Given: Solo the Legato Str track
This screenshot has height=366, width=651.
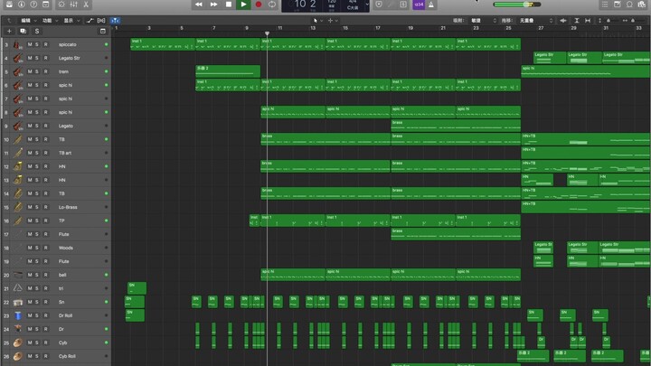Looking at the screenshot, I should point(37,58).
